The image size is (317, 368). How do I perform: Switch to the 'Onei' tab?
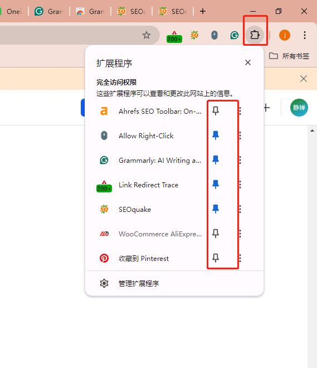(x=12, y=11)
